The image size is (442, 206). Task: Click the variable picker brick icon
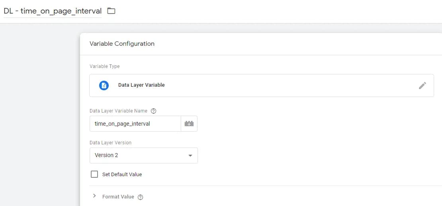pos(189,124)
